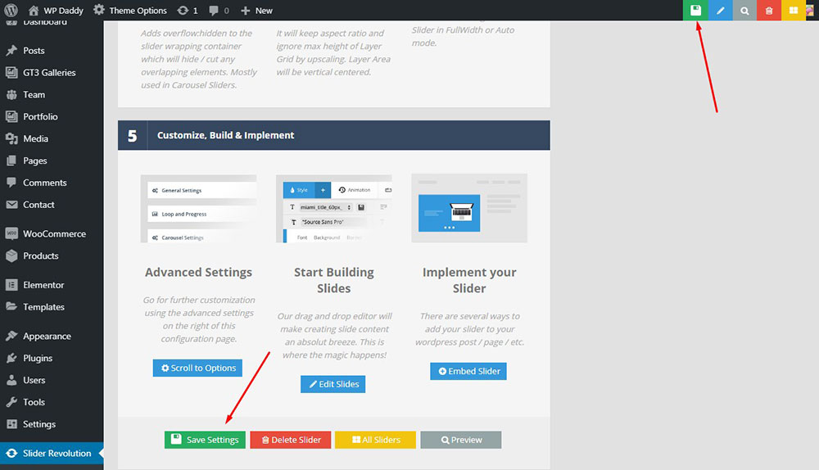Click the user avatar in admin bar
This screenshot has width=819, height=470.
pos(810,11)
